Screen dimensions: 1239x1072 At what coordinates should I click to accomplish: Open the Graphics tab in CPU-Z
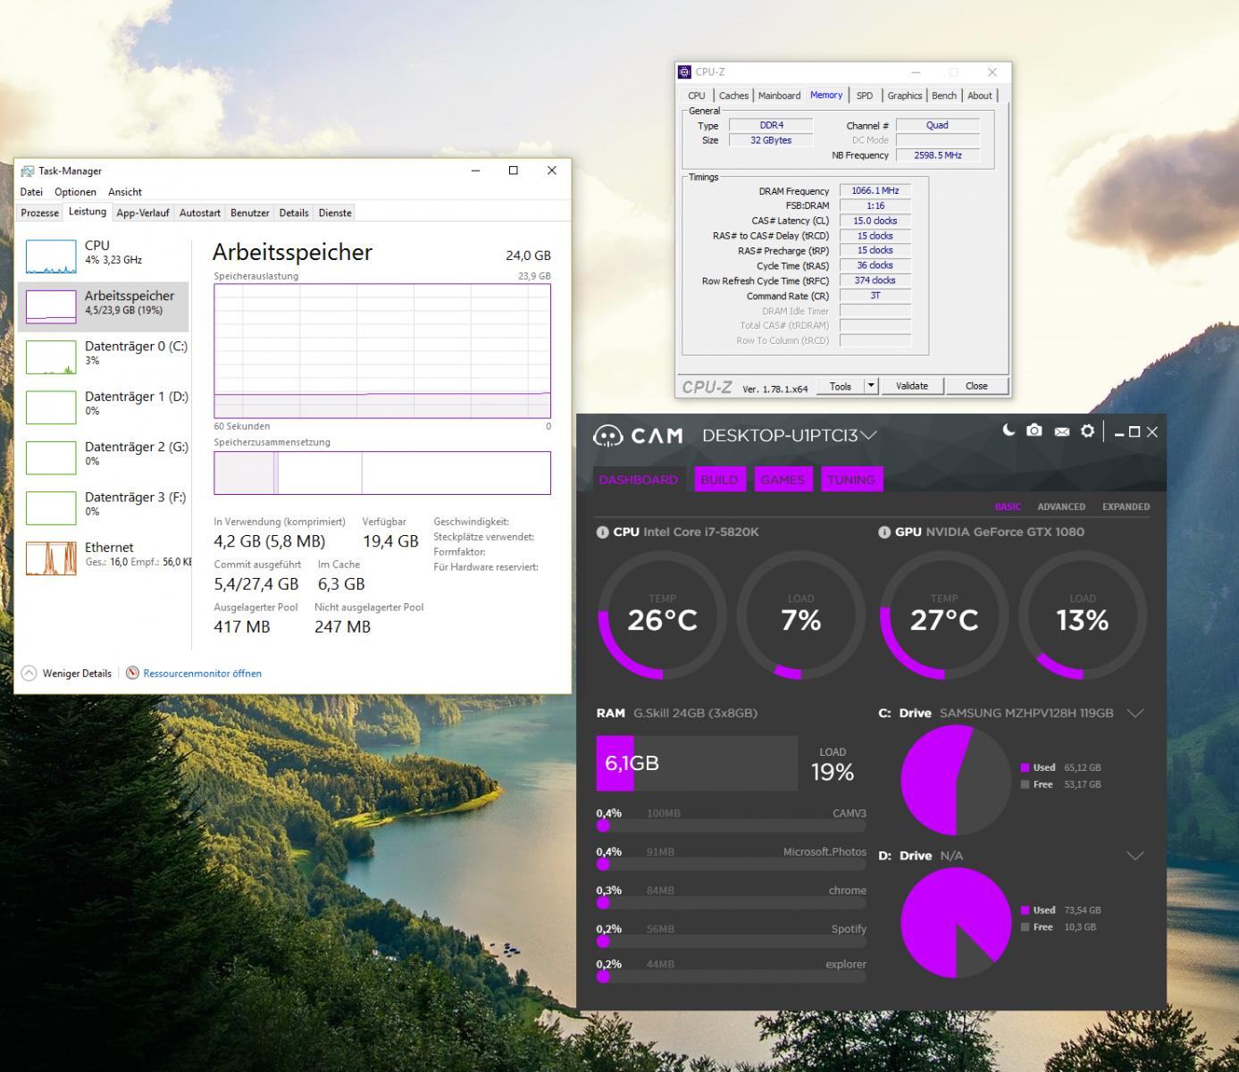click(x=905, y=96)
